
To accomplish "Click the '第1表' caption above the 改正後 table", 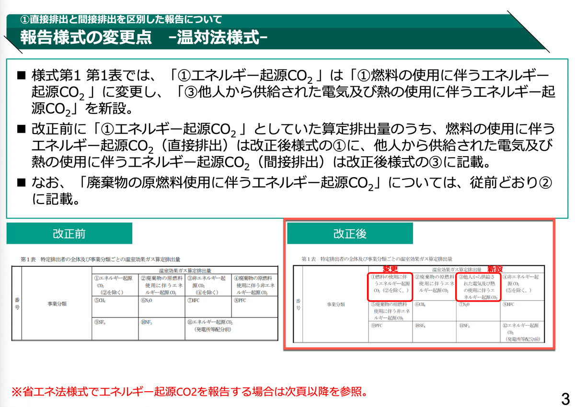I will point(377,259).
